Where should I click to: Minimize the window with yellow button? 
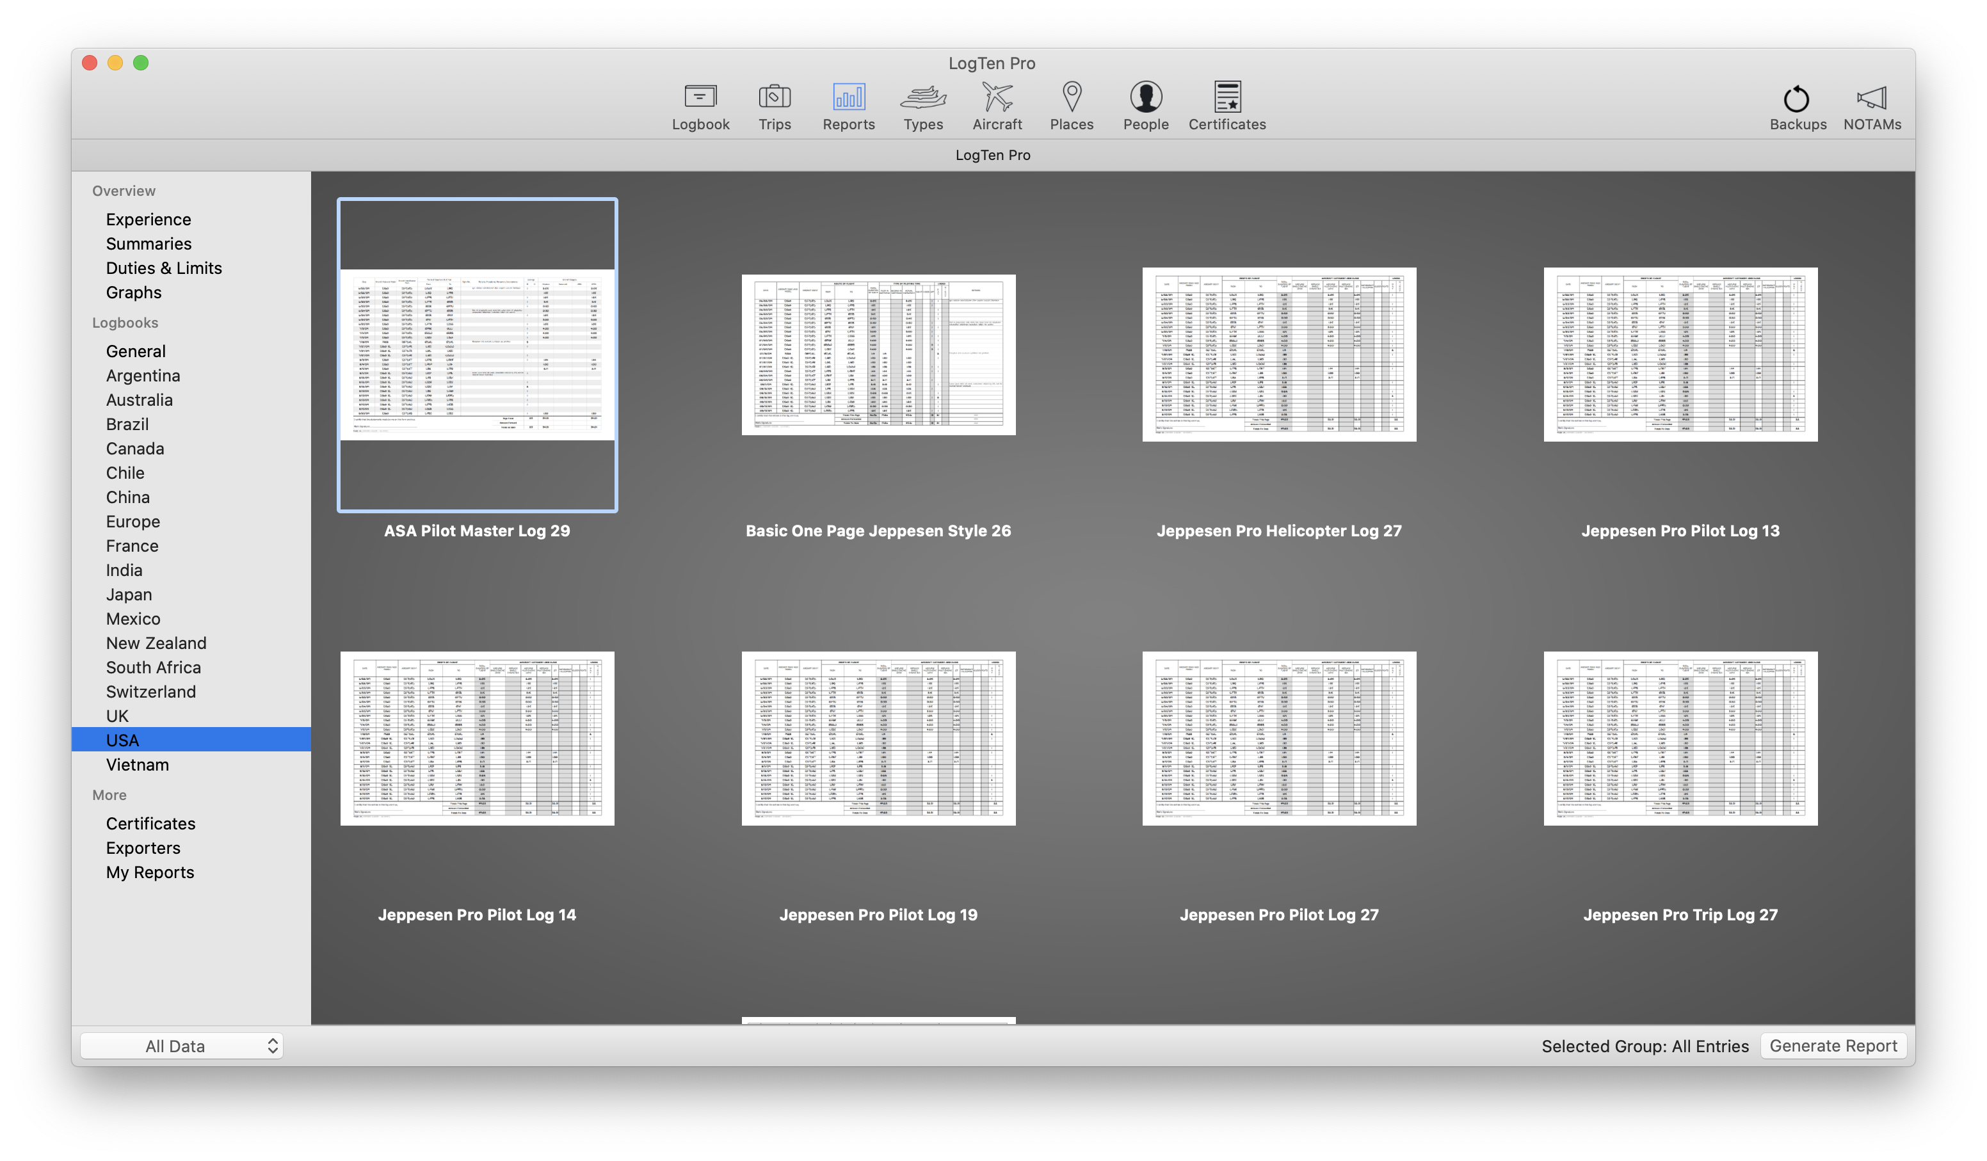point(115,63)
